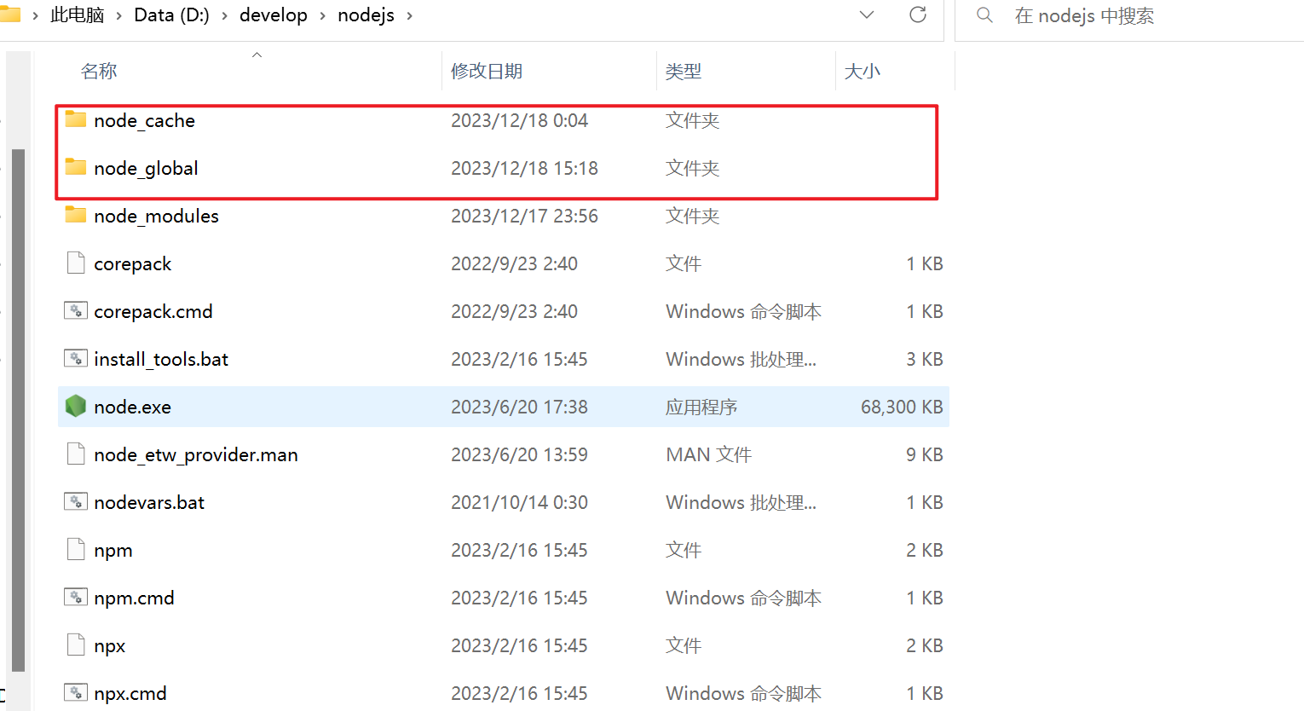Screen dimensions: 1304x711
Task: Click the npm.cmd script icon
Action: click(x=76, y=597)
